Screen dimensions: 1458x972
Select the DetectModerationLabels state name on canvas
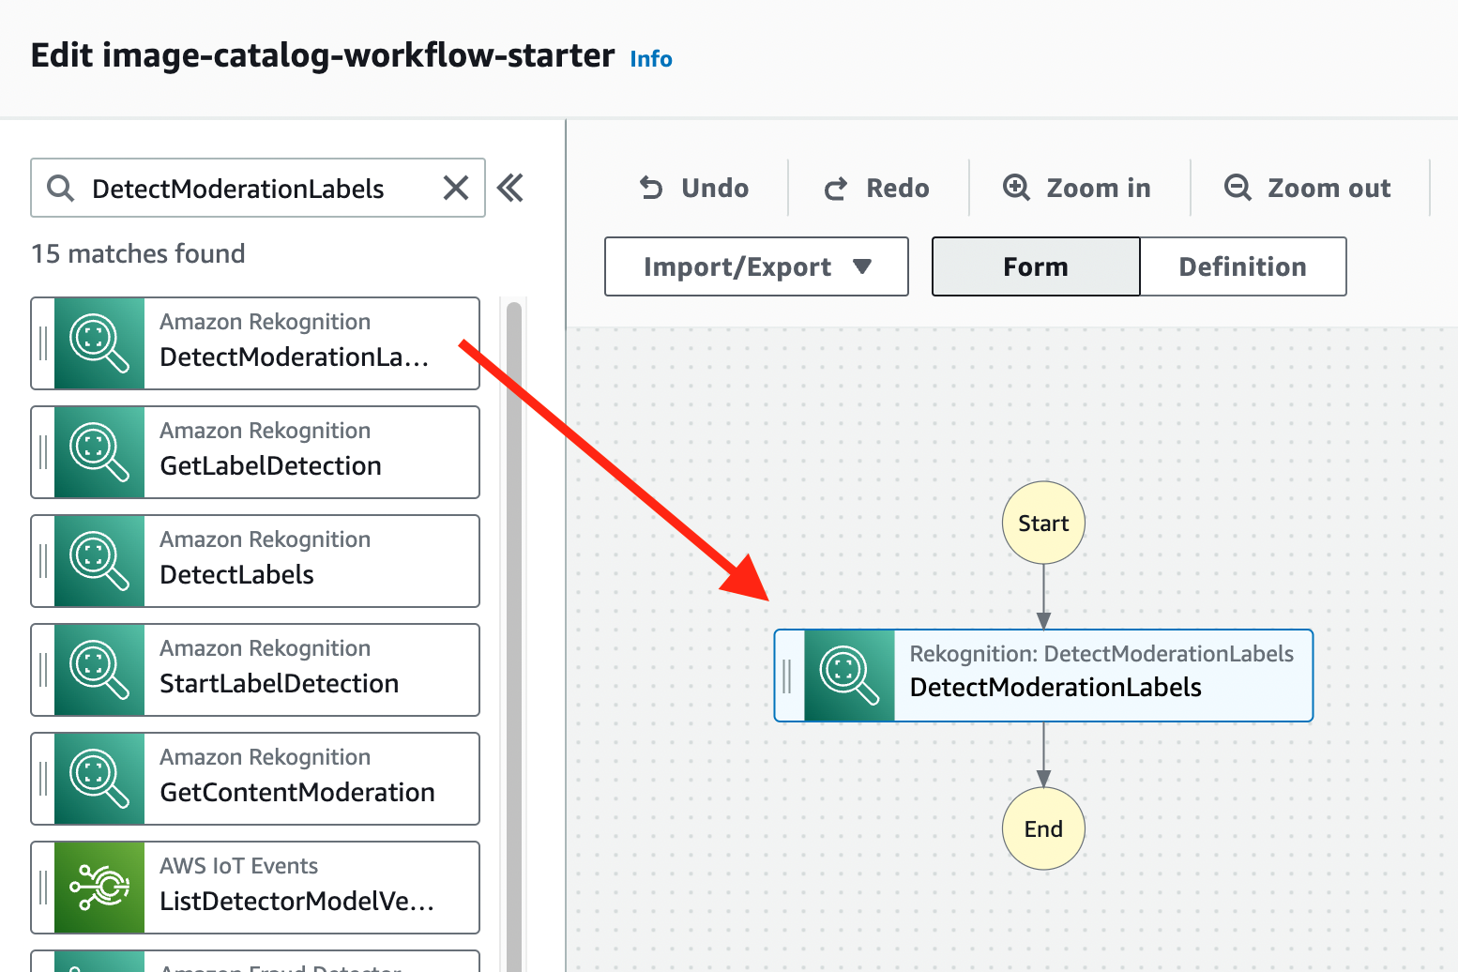[1056, 688]
